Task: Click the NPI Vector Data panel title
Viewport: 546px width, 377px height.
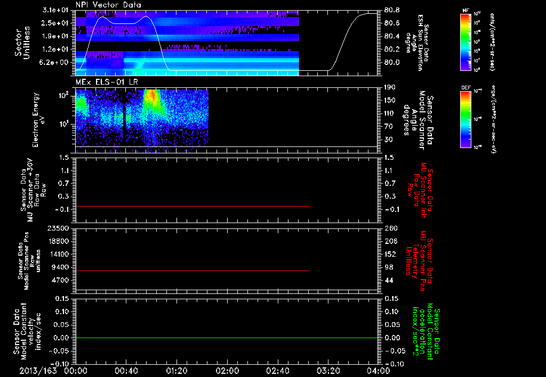Action: point(108,5)
